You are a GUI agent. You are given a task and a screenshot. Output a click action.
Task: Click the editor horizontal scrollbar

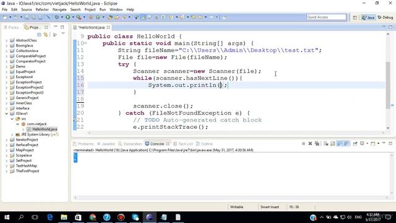pyautogui.click(x=236, y=133)
